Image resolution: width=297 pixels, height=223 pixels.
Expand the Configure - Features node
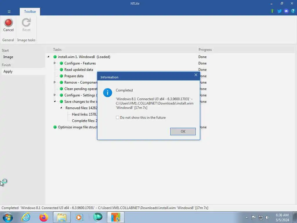tap(55, 63)
